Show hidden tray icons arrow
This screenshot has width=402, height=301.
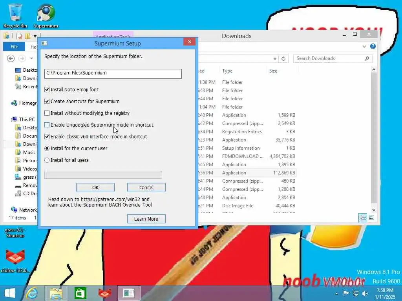336,294
